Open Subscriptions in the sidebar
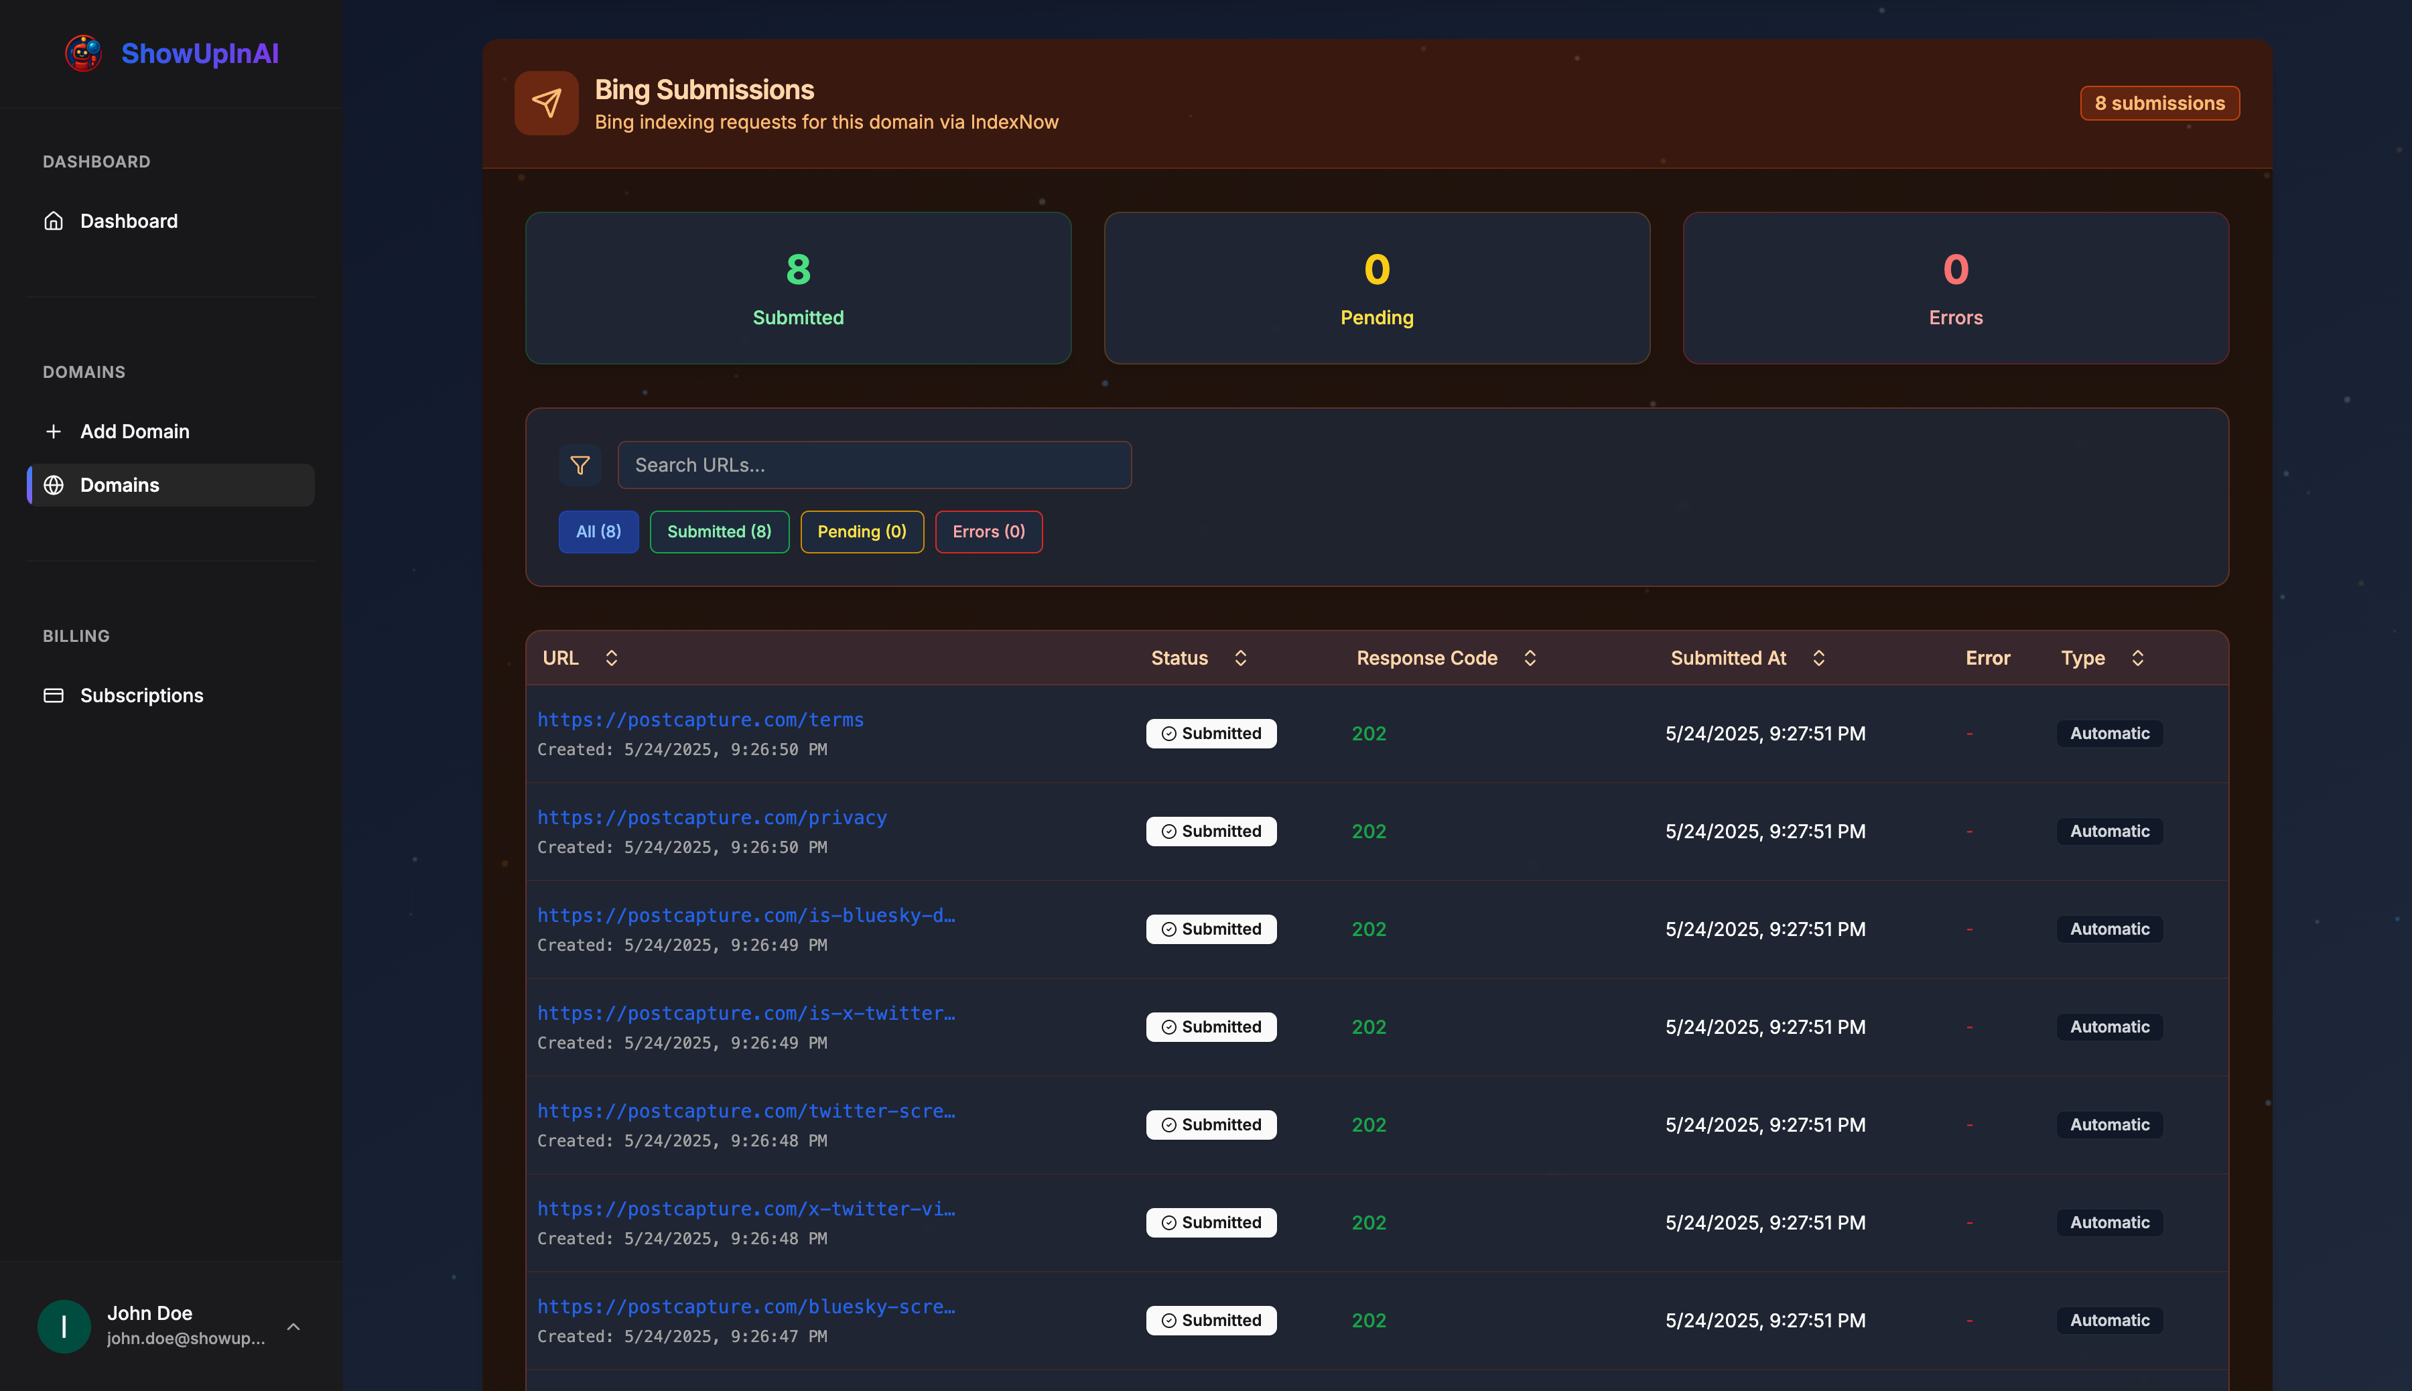 pyautogui.click(x=141, y=695)
